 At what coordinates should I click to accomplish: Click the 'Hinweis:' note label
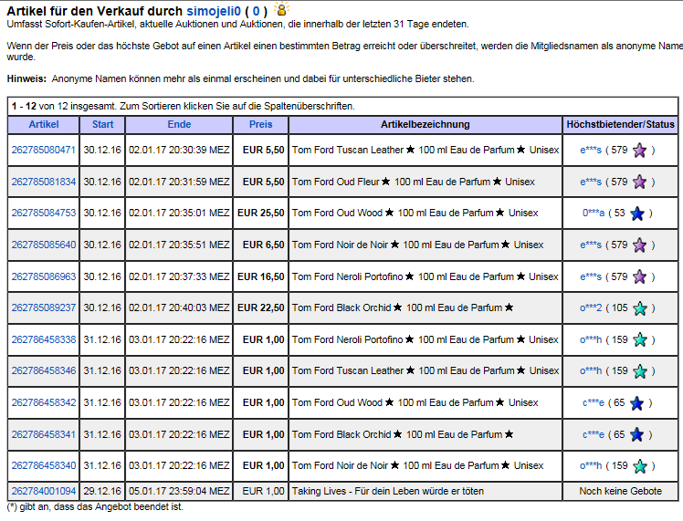26,79
